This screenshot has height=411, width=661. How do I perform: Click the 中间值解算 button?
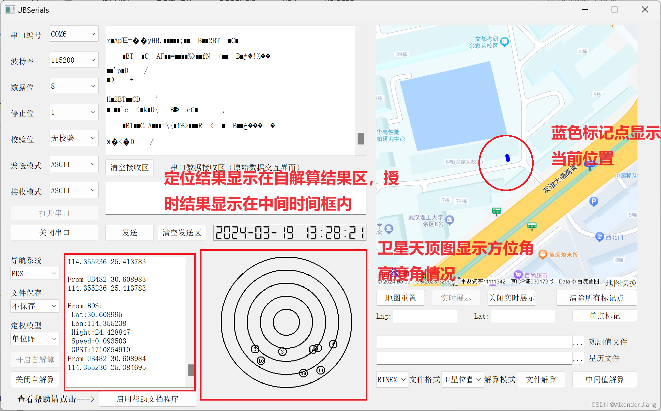605,379
